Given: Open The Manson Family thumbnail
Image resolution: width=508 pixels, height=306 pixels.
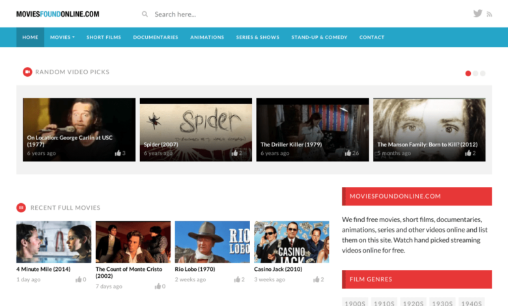Looking at the screenshot, I should coord(429,130).
